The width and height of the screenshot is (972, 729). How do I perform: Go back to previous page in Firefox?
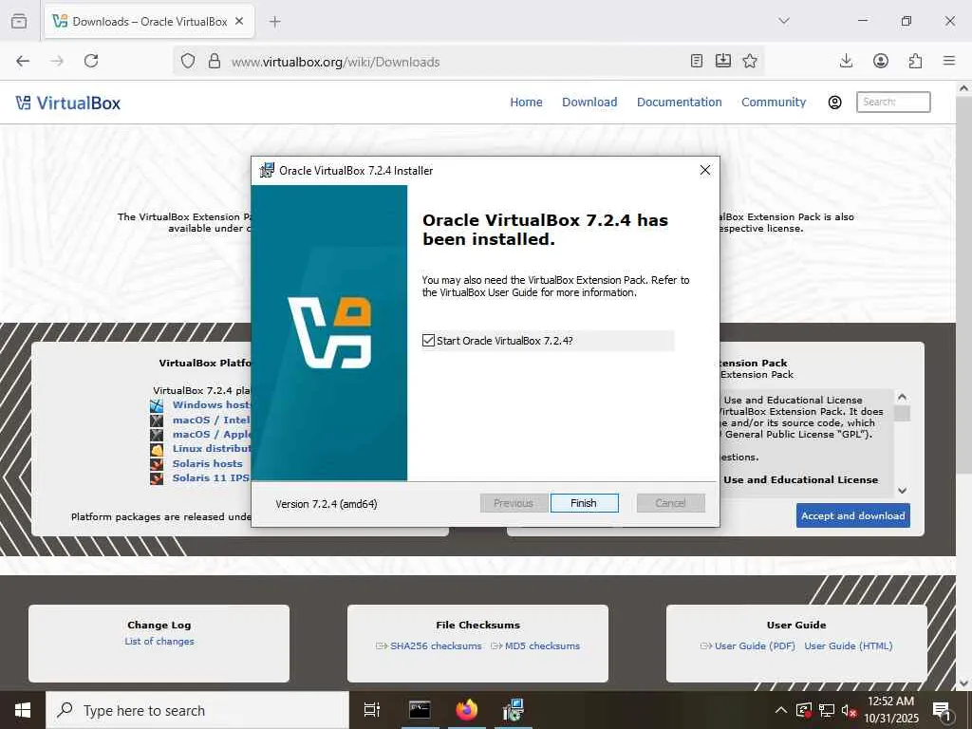23,61
